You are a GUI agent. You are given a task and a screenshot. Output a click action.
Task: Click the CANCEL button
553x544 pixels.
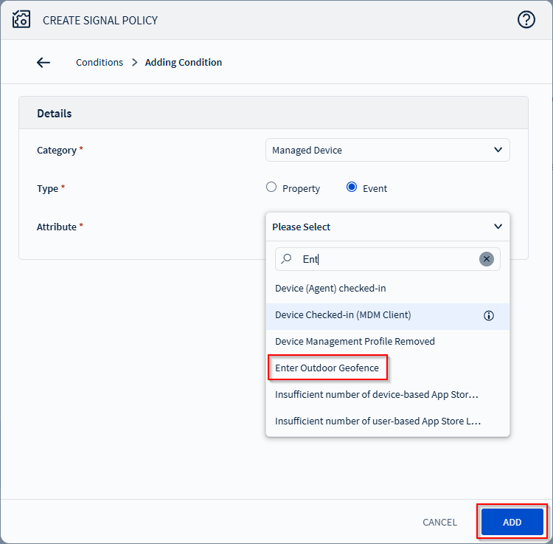(x=439, y=522)
